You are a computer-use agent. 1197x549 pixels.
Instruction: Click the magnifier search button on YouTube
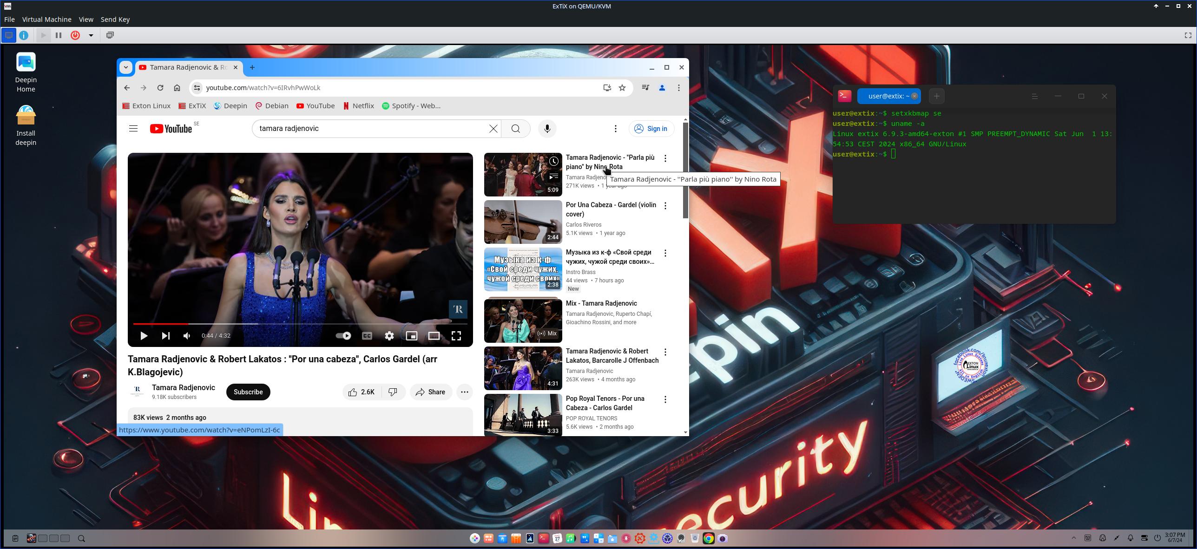(x=516, y=129)
